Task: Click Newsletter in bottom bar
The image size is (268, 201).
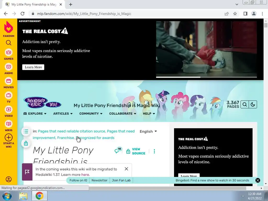Action: [99, 180]
